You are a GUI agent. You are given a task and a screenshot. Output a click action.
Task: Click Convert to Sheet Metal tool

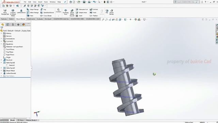pos(13,13)
